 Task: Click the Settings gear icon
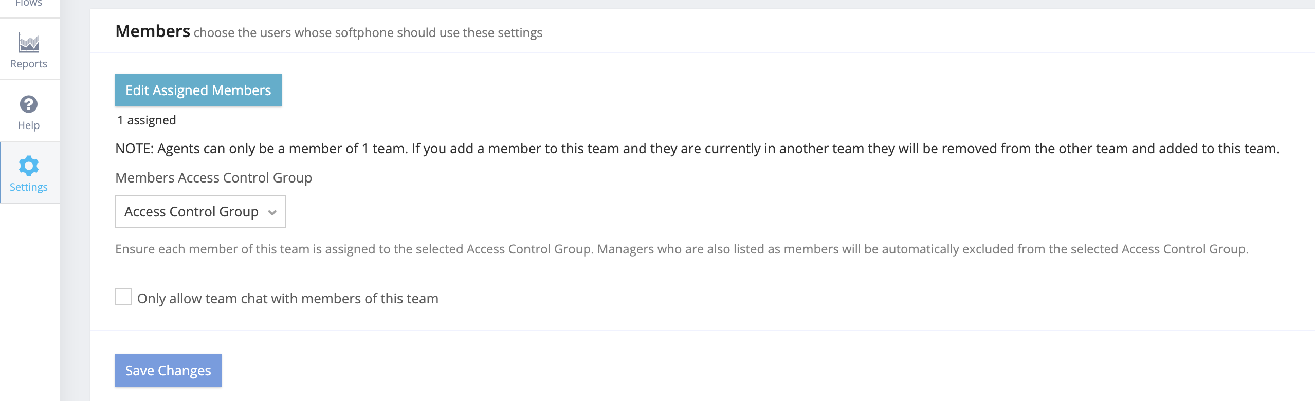[x=29, y=166]
